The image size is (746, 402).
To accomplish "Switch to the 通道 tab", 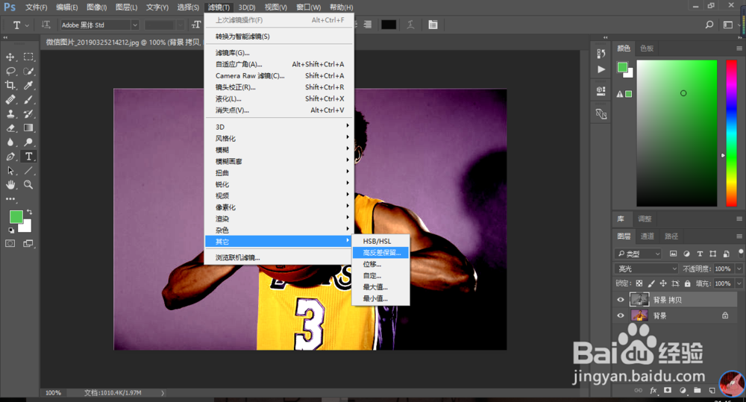I will (x=647, y=236).
